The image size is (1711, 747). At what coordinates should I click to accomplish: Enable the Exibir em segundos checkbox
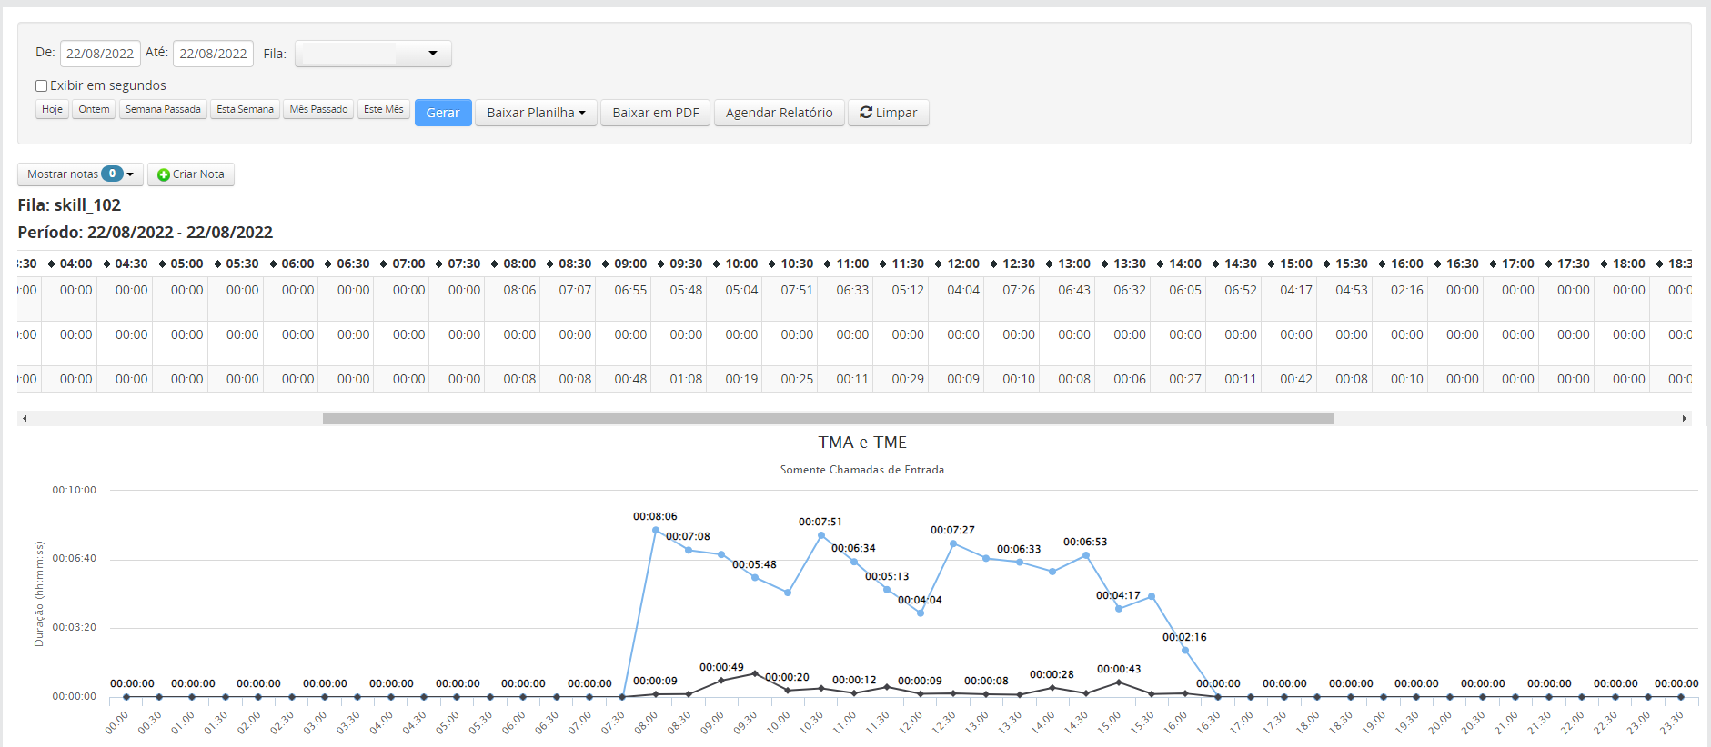coord(41,85)
